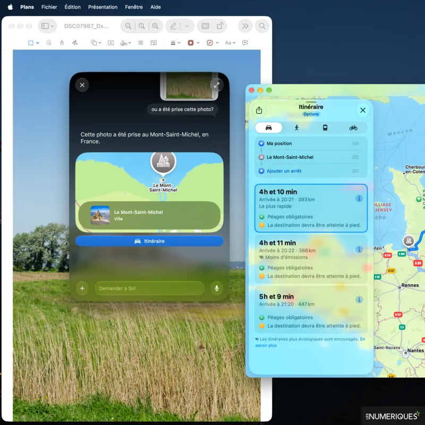Select the cycling mode tab
The width and height of the screenshot is (425, 425).
[x=353, y=127]
